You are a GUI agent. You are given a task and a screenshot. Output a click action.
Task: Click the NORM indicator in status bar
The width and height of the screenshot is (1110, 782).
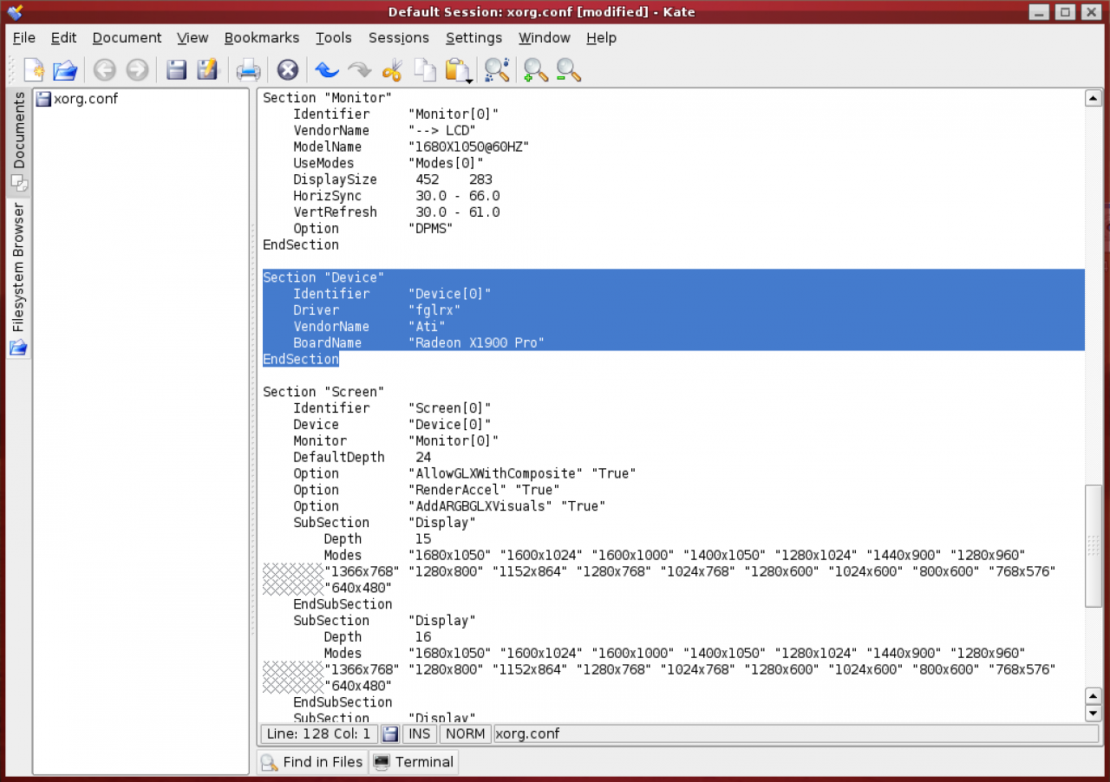[466, 733]
